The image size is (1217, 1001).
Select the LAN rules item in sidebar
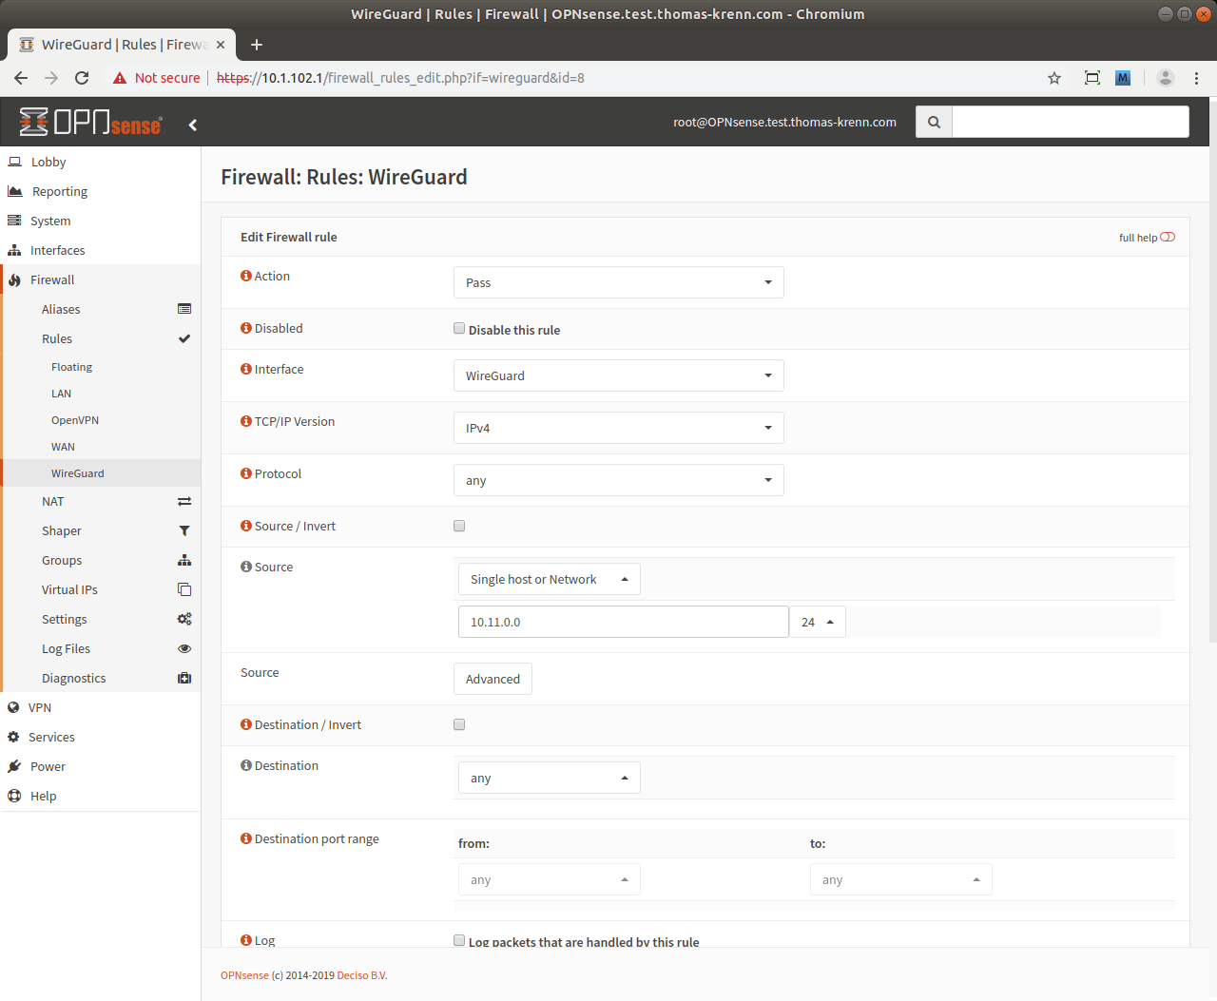click(x=61, y=394)
